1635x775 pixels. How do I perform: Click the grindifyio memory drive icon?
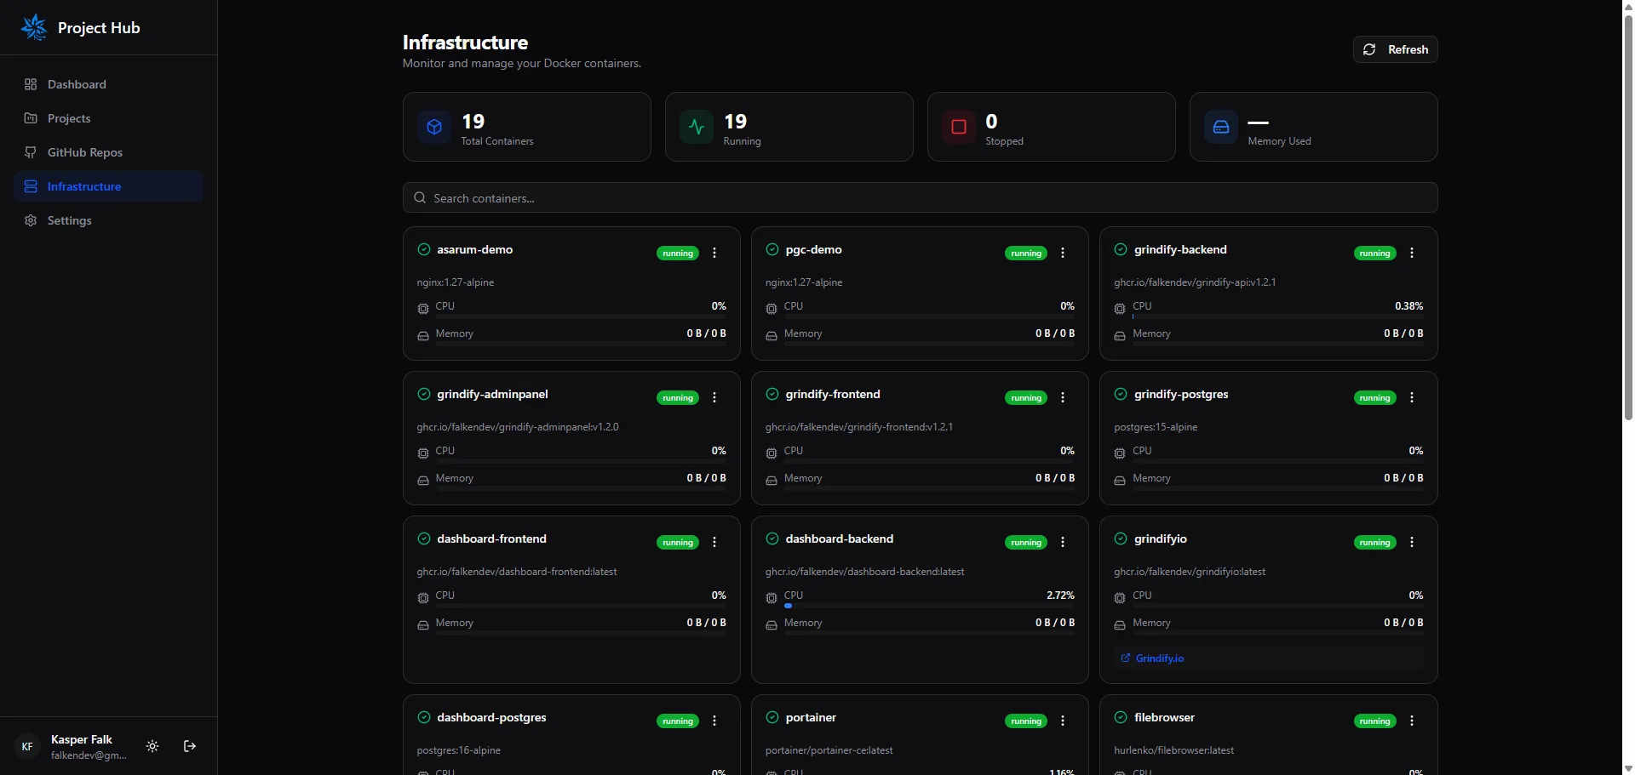tap(1120, 625)
